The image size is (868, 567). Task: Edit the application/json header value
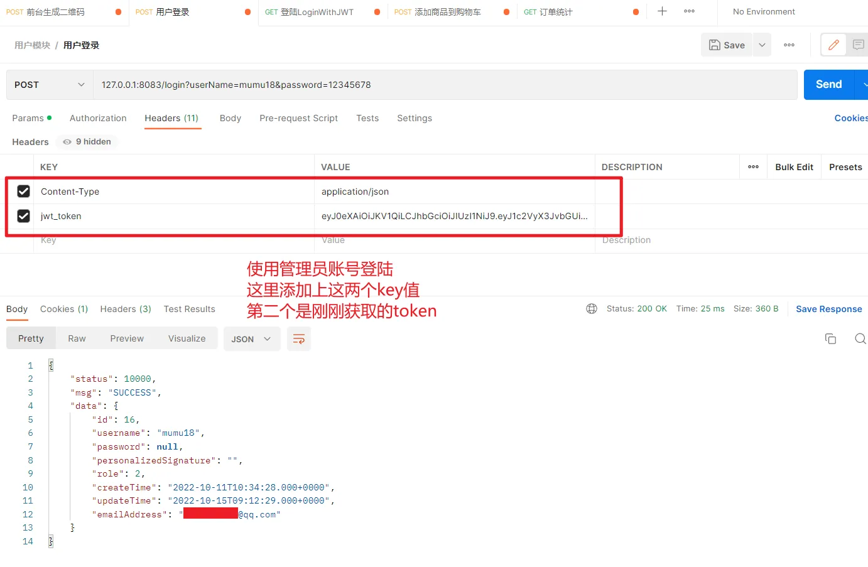455,192
